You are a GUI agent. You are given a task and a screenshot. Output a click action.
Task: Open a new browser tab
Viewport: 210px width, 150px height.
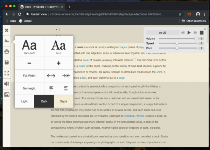(x=69, y=7)
